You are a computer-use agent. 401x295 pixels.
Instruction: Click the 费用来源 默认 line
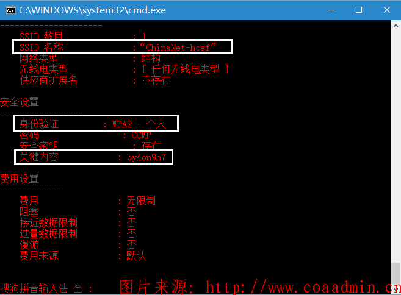pyautogui.click(x=82, y=255)
